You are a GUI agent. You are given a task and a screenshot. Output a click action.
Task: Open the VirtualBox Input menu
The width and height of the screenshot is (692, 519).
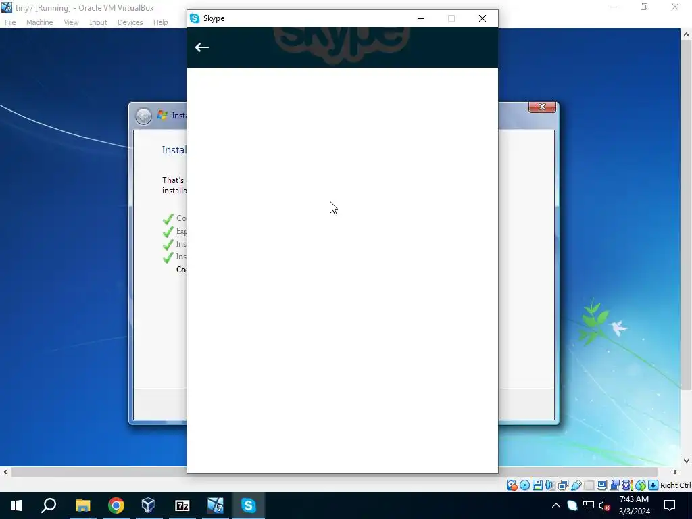click(x=98, y=22)
